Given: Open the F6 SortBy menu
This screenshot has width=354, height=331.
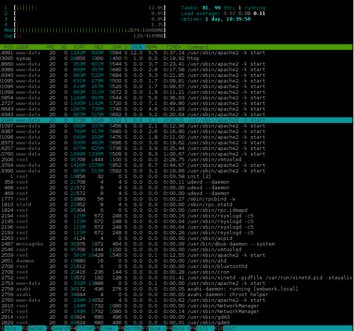Looking at the screenshot, I should click(130, 328).
